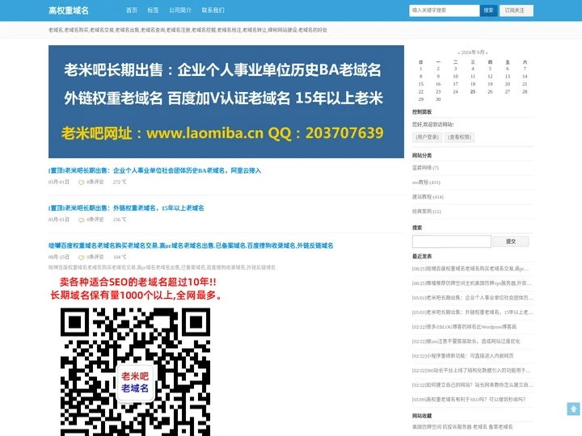Image resolution: width=582 pixels, height=436 pixels.
Task: Click the 老米吧 blue banner image
Action: (226, 102)
